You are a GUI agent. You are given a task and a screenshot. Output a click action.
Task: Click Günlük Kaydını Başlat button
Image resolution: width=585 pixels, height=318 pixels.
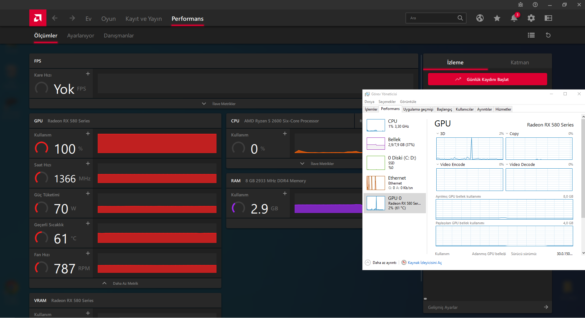pyautogui.click(x=487, y=79)
